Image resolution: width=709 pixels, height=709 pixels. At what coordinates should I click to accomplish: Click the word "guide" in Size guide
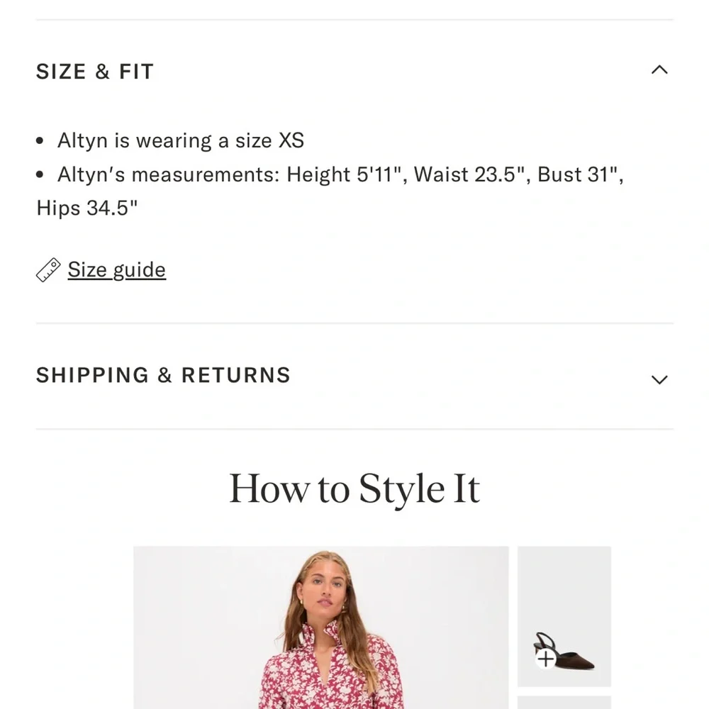point(139,269)
